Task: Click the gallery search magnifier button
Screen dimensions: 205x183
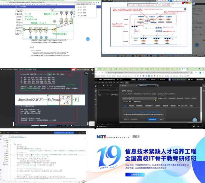Action: 155,98
